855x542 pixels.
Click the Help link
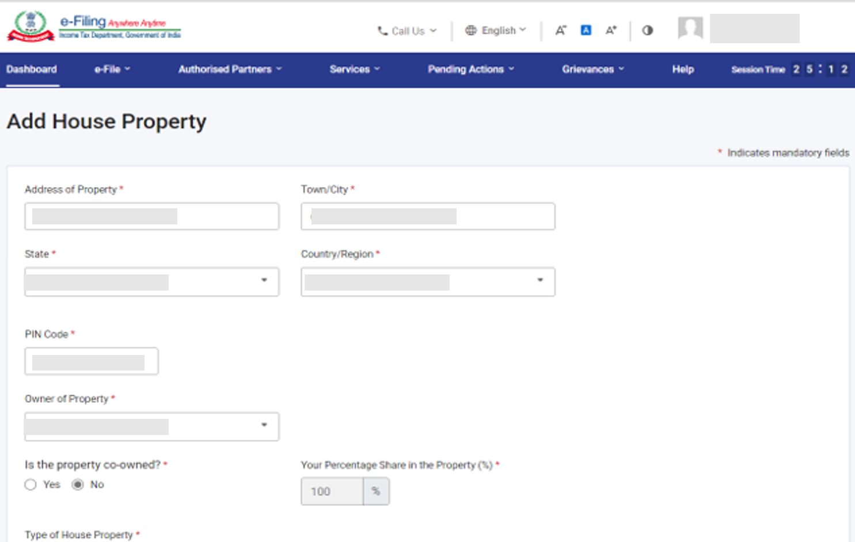pos(683,69)
